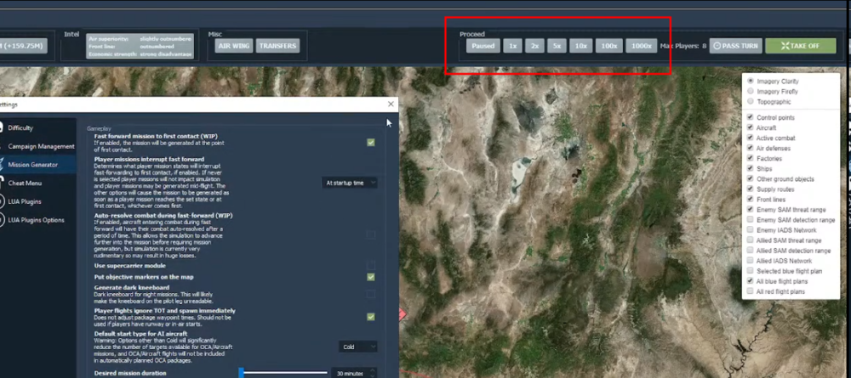Toggle Put objective markers on the map

[371, 277]
